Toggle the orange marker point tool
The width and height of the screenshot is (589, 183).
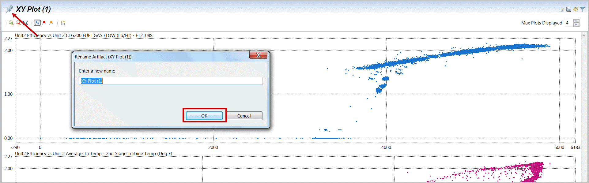point(51,23)
